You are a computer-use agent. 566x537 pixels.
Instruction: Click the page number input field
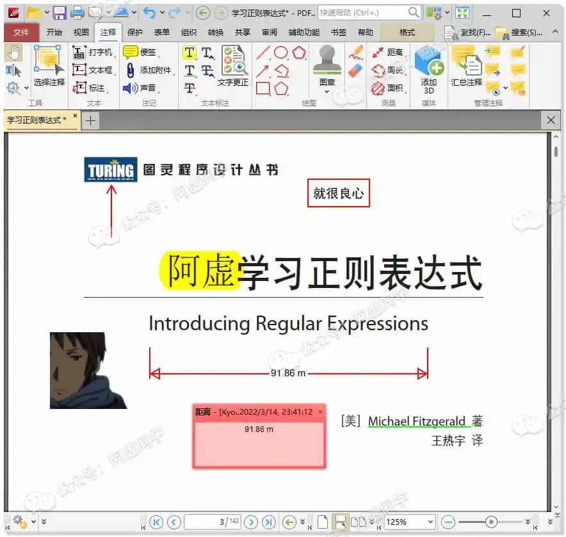[x=213, y=522]
